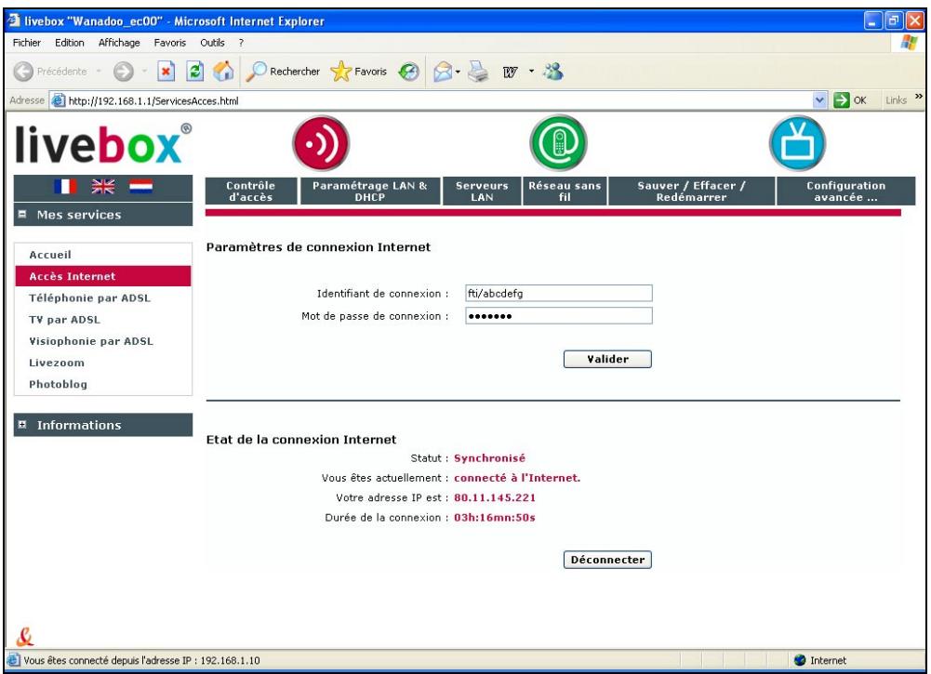Open the Favoris star in the toolbar
Viewport: 931px width, 674px height.
[x=359, y=72]
